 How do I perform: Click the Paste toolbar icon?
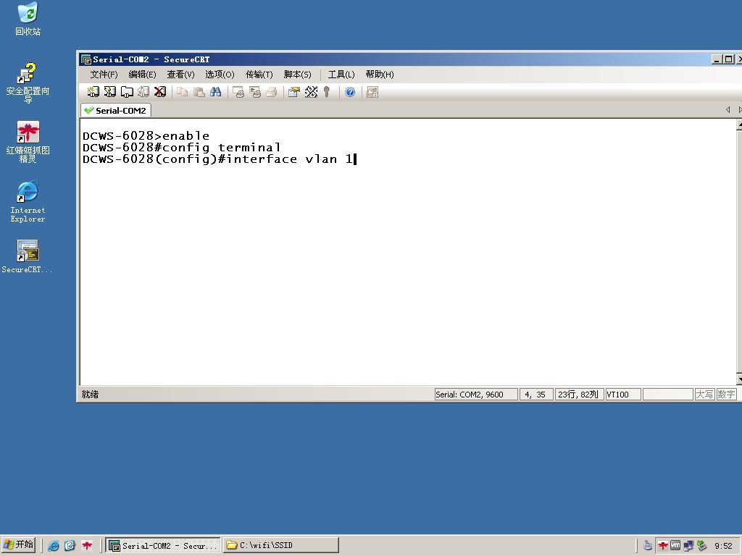(x=199, y=92)
